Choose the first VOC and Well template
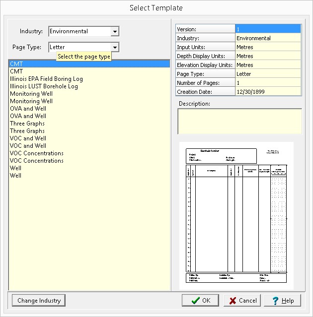Viewport: 313px width, 317px height. [28, 138]
